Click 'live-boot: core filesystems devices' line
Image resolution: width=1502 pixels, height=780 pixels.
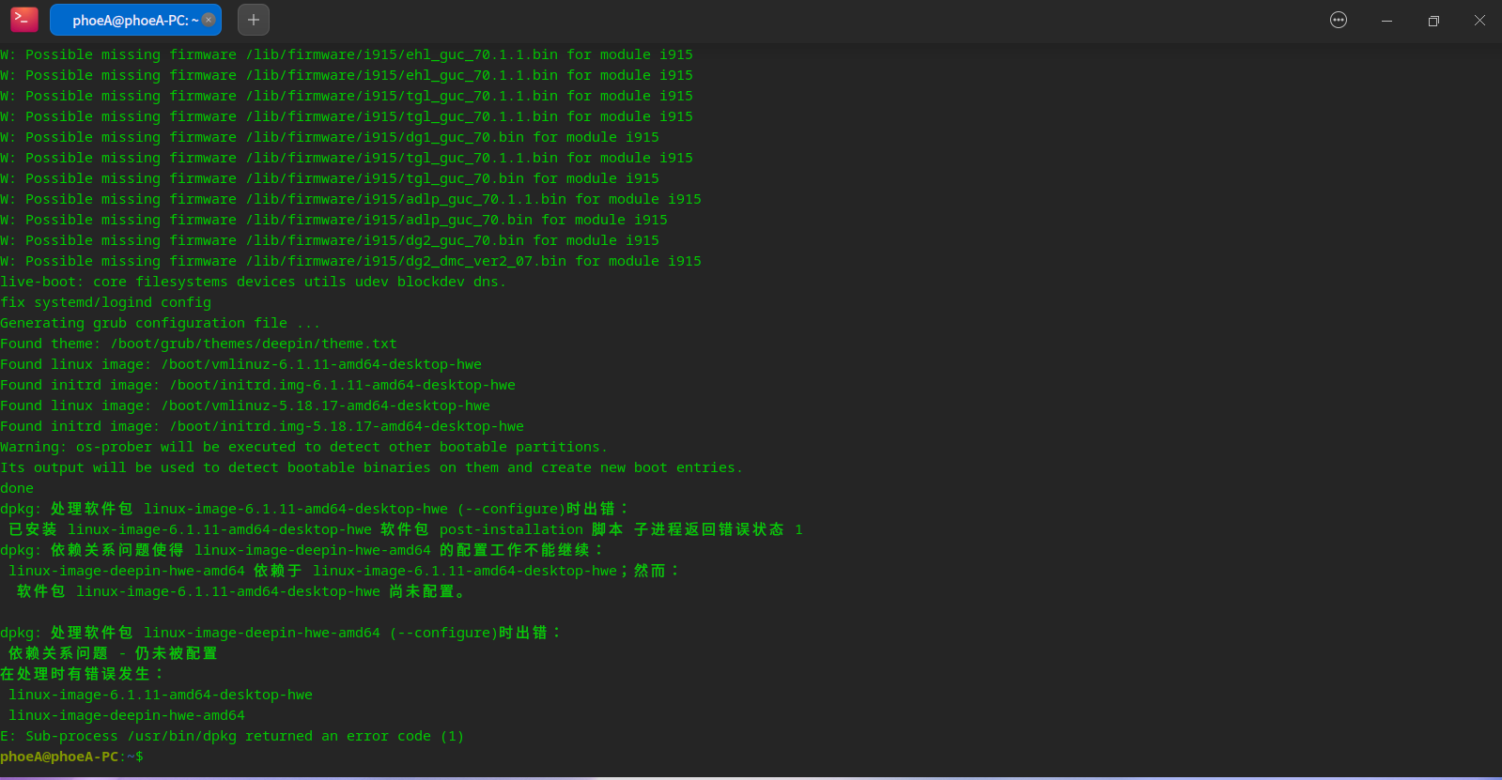254,282
